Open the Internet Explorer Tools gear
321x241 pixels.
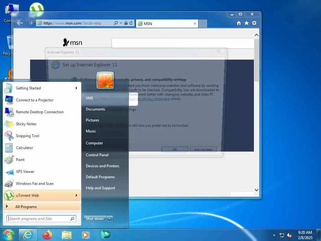point(254,23)
